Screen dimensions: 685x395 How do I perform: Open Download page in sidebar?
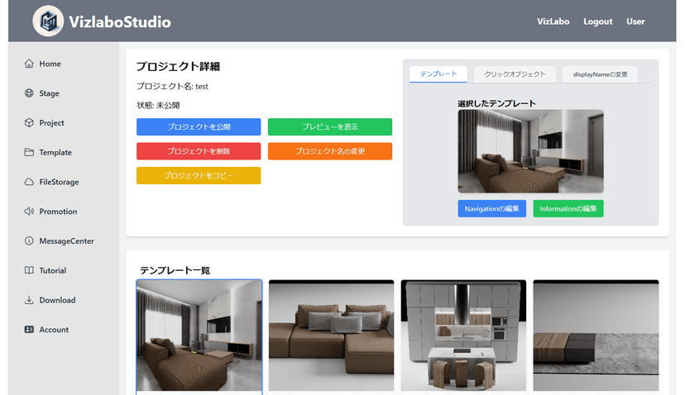click(57, 300)
